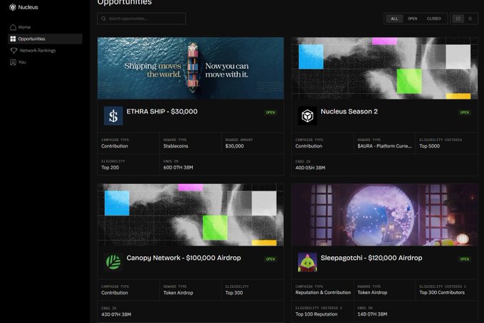Select the Opportunities grid icon
This screenshot has height=323, width=484.
[x=13, y=39]
